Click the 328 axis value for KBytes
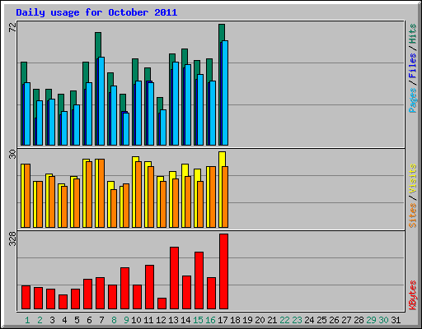The height and width of the screenshot is (329, 422). click(12, 239)
